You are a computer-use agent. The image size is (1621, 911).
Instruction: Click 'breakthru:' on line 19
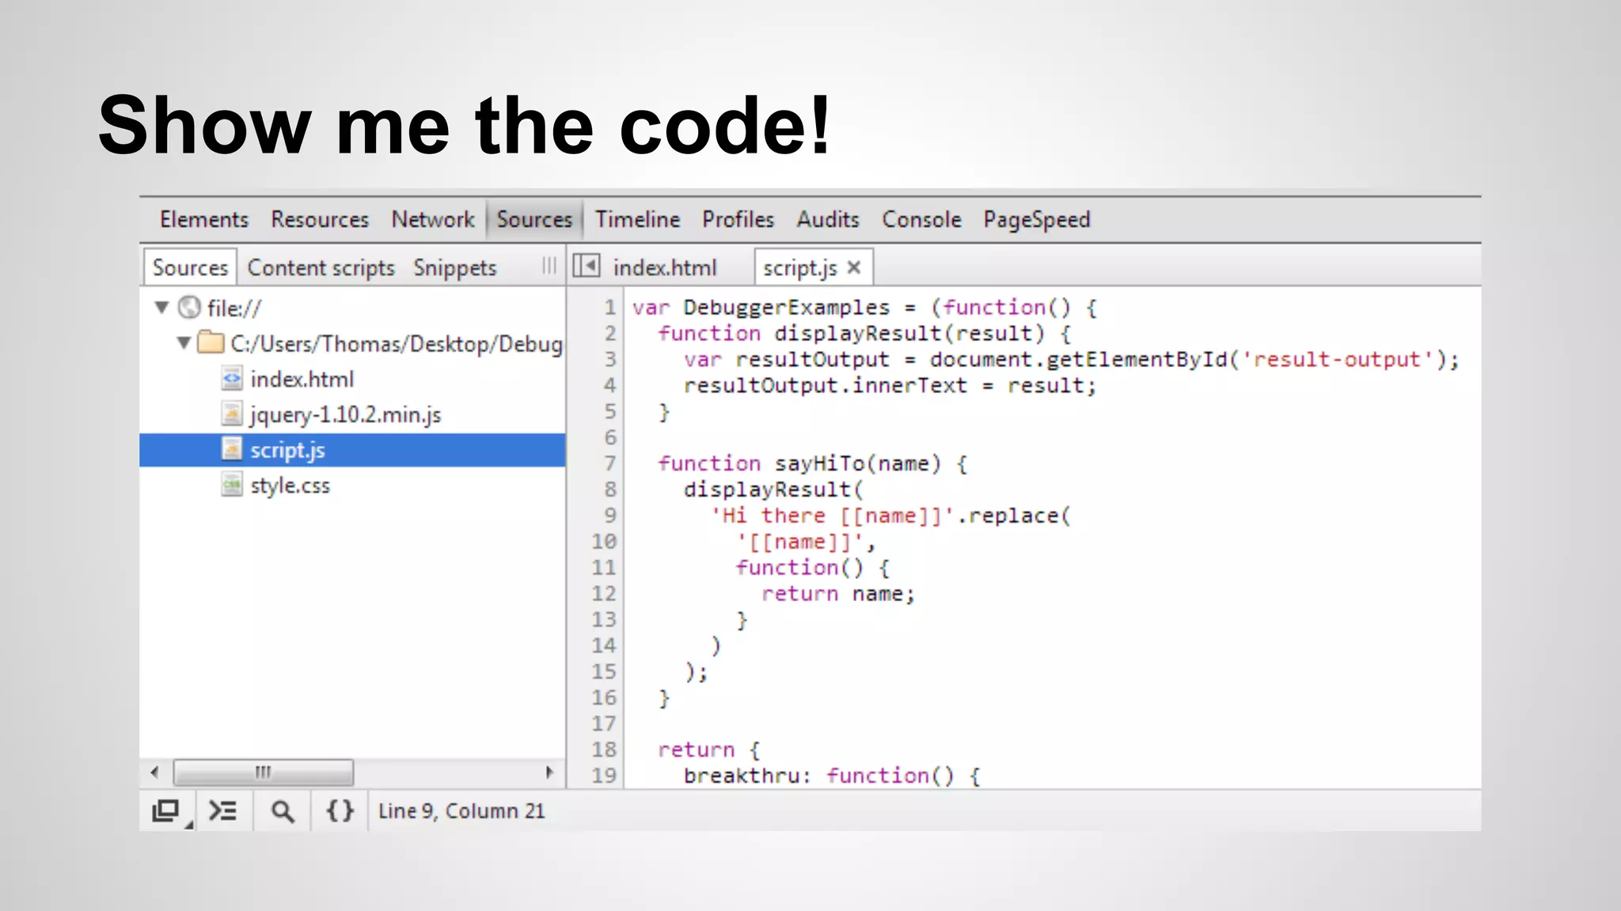[748, 776]
